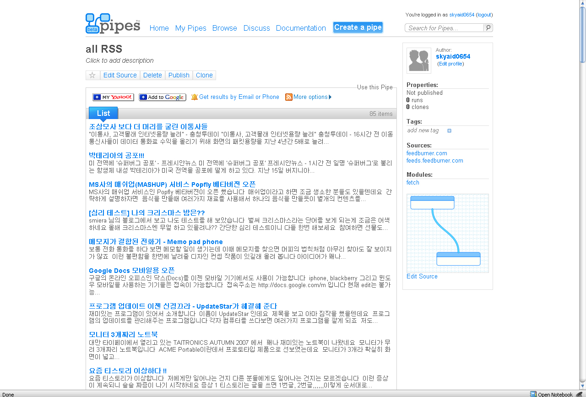
Task: Click the orange RSS feed icon
Action: tap(289, 97)
